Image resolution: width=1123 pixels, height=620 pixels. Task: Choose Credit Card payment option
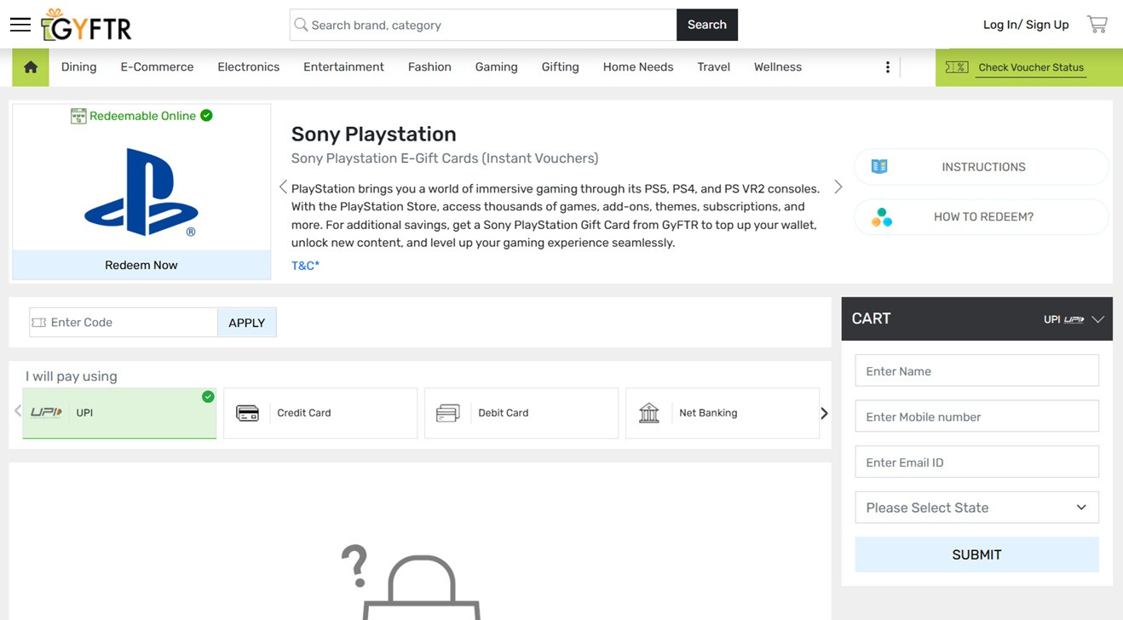[x=320, y=413]
